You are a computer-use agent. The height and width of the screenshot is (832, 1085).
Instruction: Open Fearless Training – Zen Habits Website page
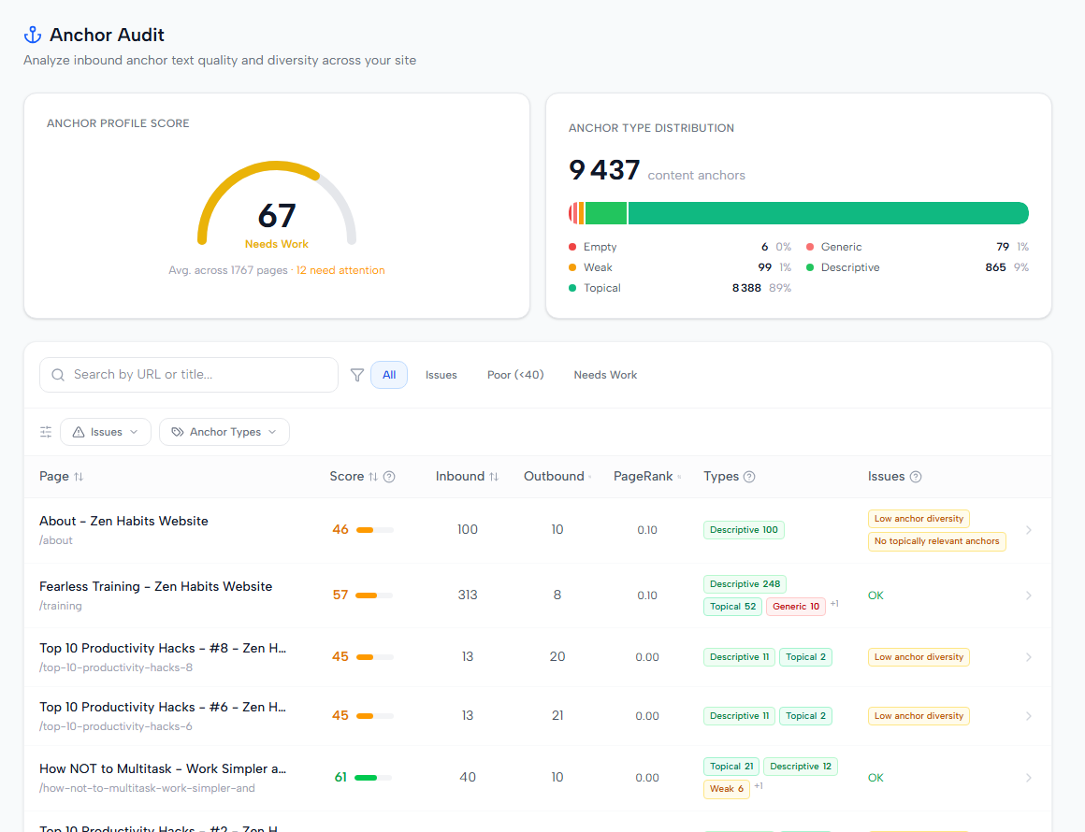155,586
